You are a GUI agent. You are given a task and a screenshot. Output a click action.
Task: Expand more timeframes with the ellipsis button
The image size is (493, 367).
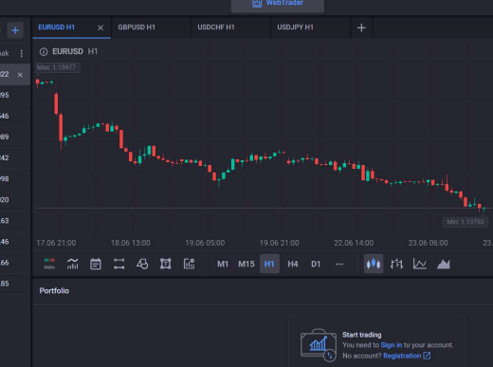(339, 264)
